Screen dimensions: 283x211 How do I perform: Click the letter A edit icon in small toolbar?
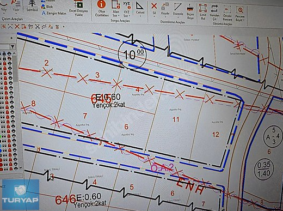tap(51, 27)
